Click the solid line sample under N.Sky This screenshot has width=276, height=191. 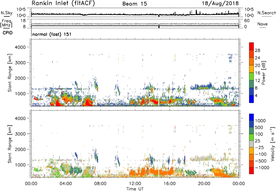pyautogui.click(x=7, y=16)
